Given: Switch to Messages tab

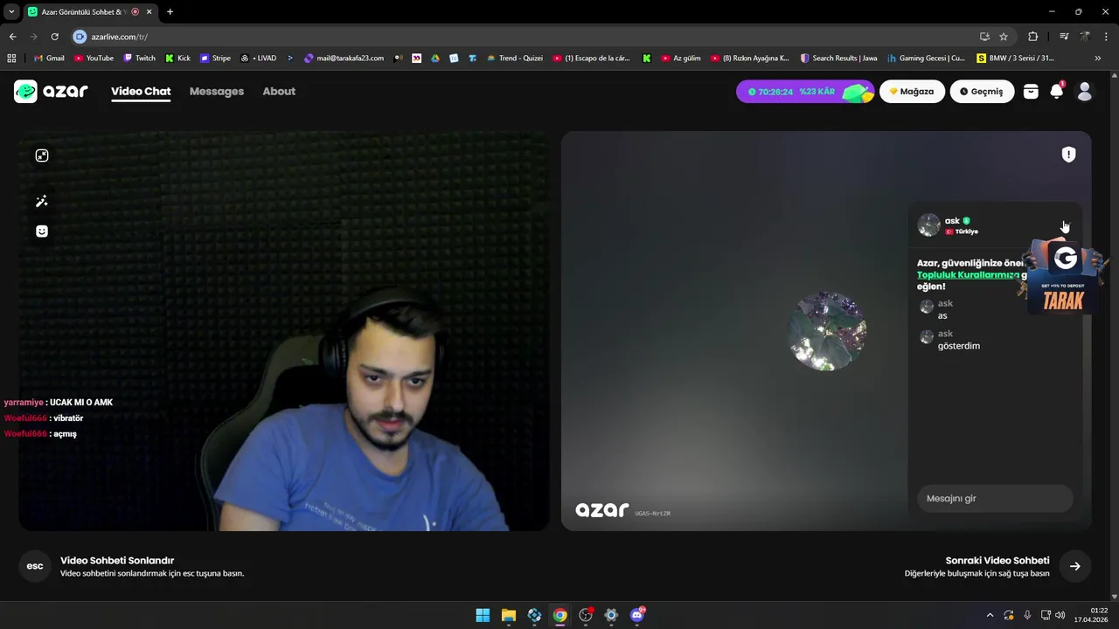Looking at the screenshot, I should [217, 91].
